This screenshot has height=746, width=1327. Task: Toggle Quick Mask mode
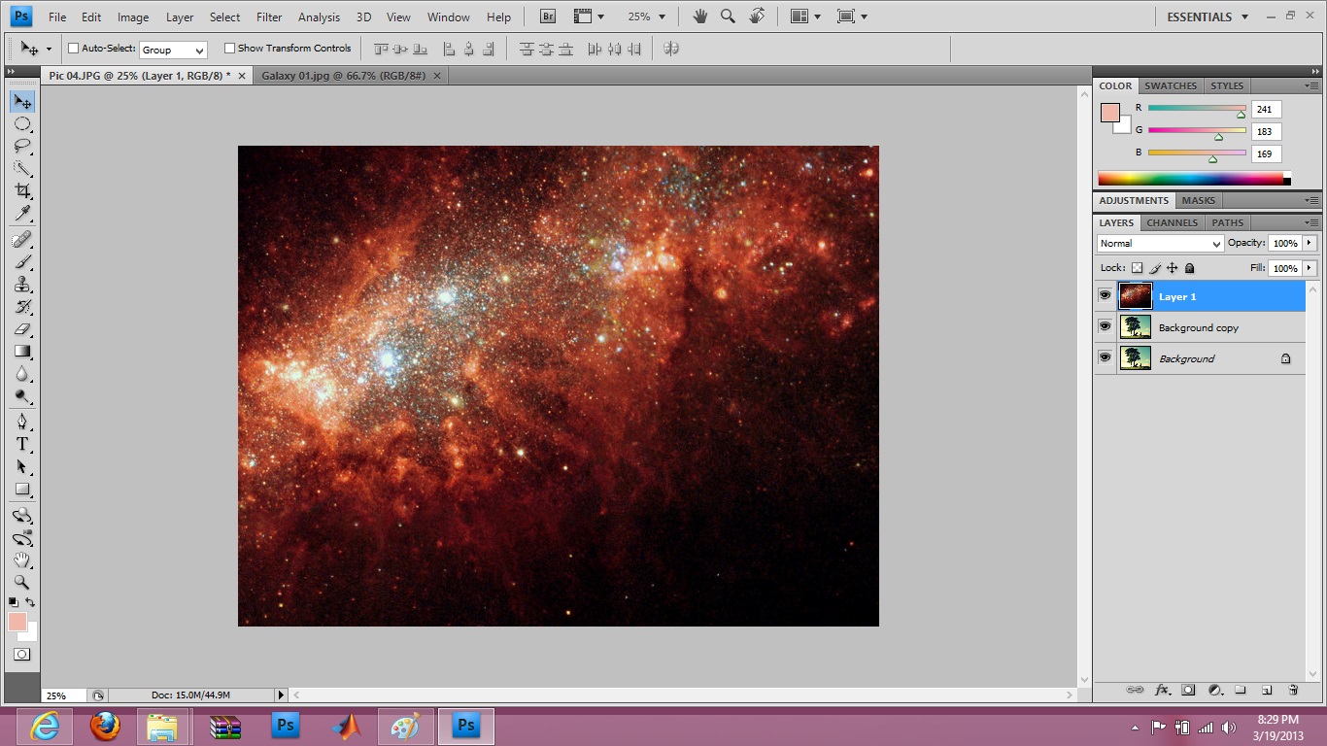(22, 655)
